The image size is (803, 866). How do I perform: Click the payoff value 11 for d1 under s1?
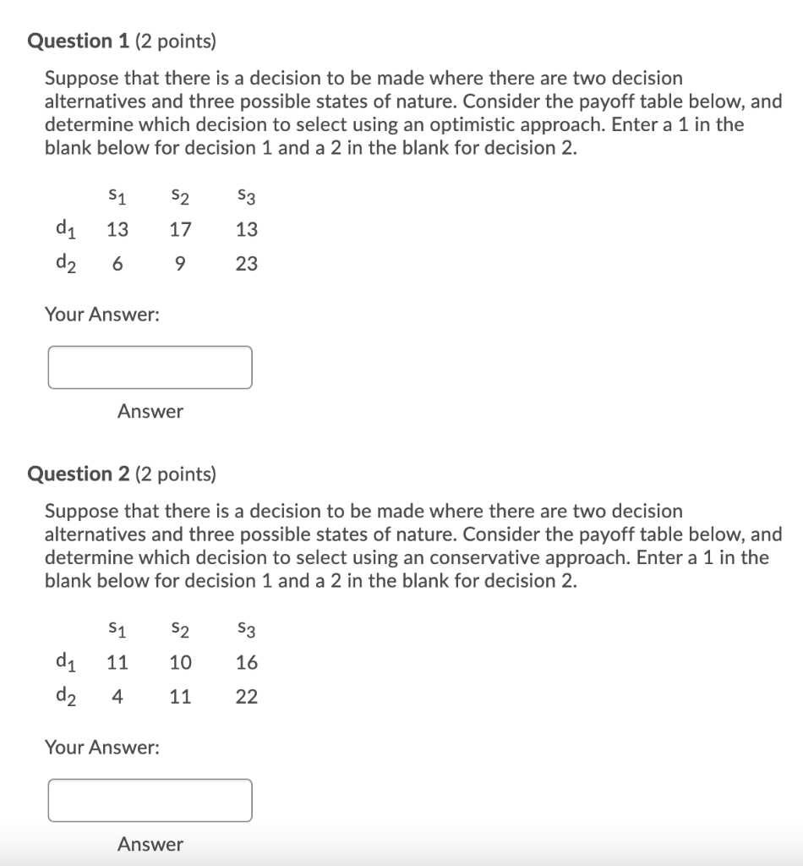(117, 662)
